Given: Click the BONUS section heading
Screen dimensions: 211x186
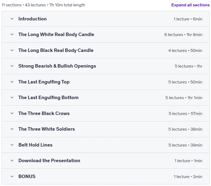Looking at the screenshot, I should point(27,176).
